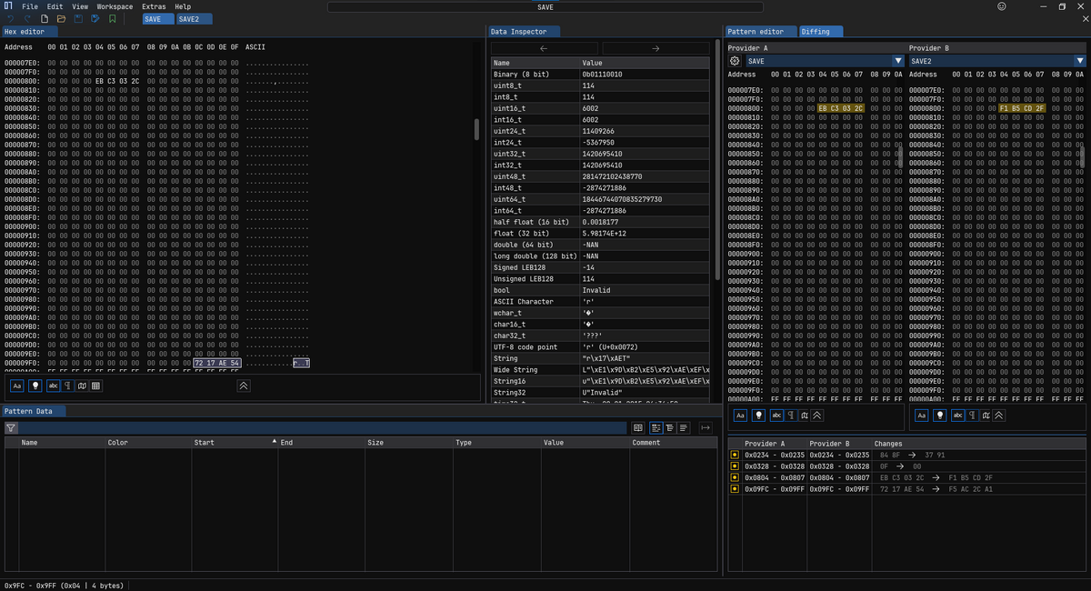
Task: Open the Help menu
Action: pyautogui.click(x=183, y=6)
